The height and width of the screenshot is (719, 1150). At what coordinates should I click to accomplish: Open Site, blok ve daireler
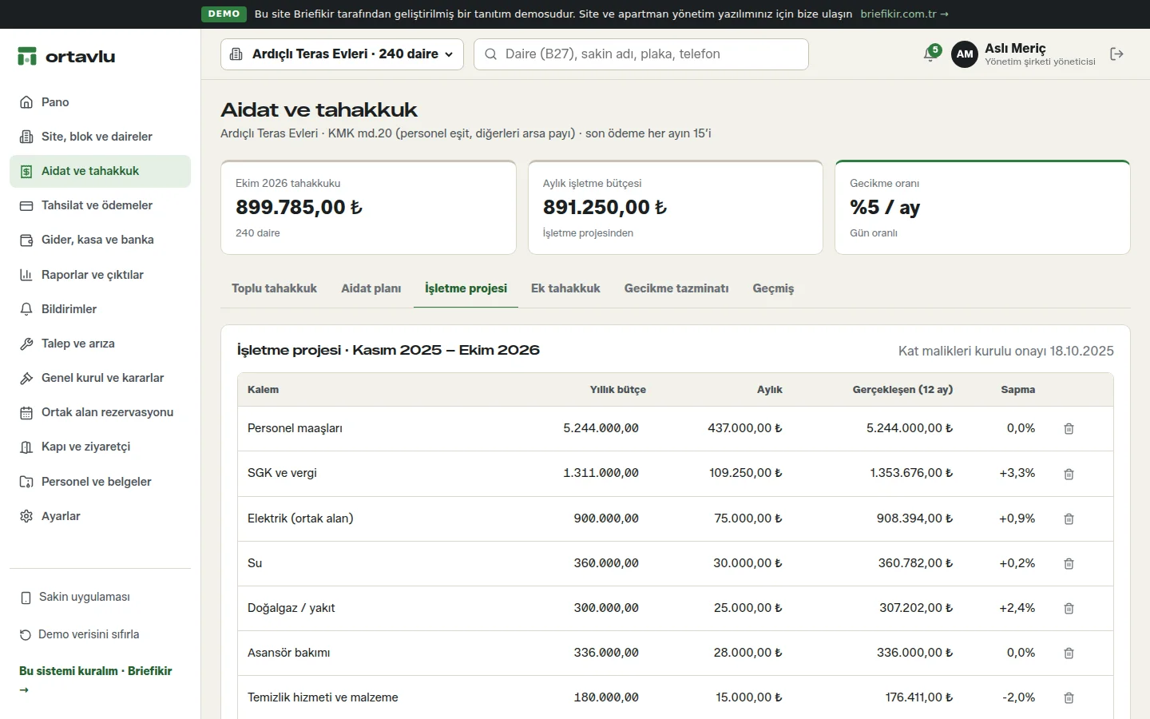[100, 137]
